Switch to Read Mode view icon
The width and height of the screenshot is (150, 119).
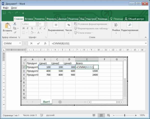(x=94, y=115)
